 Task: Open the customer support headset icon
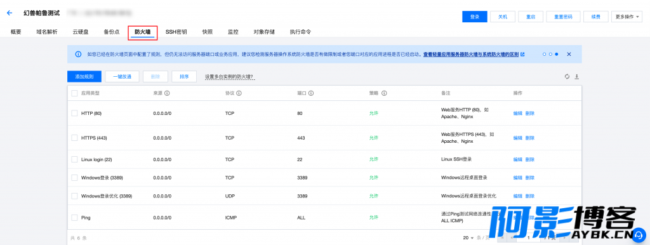tap(639, 235)
